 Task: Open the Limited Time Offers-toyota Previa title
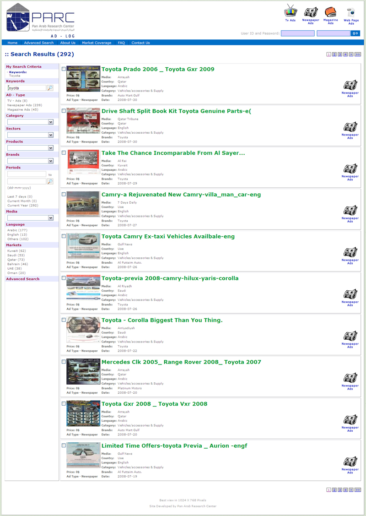tap(174, 445)
